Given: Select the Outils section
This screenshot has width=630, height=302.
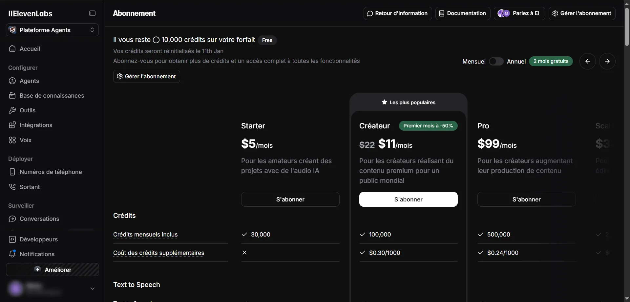Looking at the screenshot, I should coord(28,110).
